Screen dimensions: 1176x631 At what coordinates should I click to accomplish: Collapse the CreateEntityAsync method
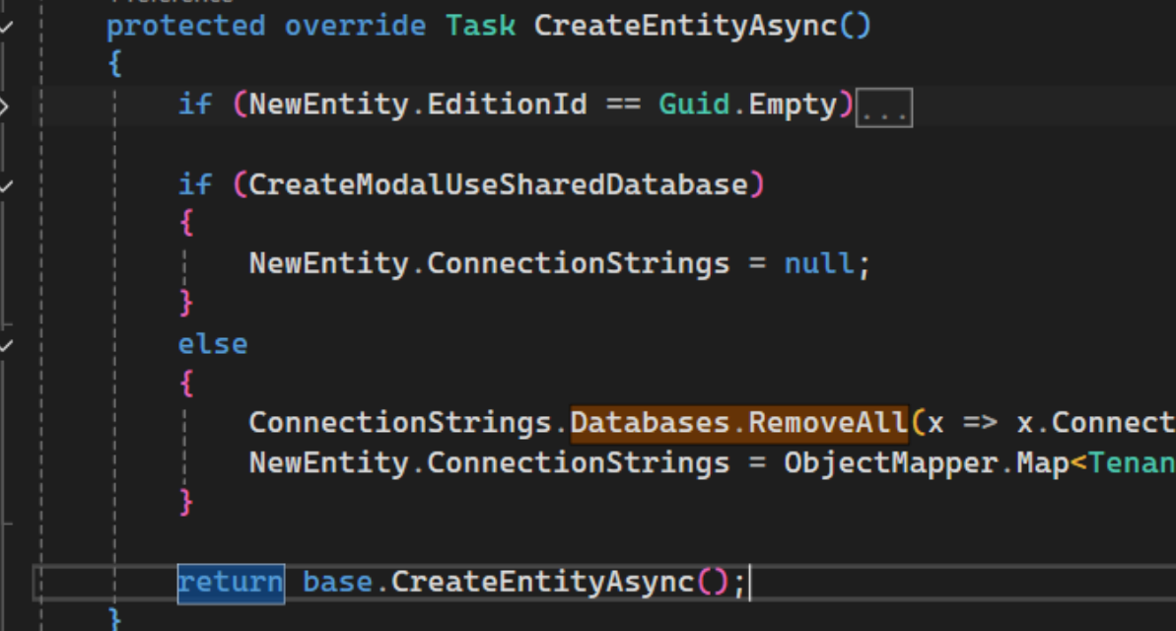[5, 26]
